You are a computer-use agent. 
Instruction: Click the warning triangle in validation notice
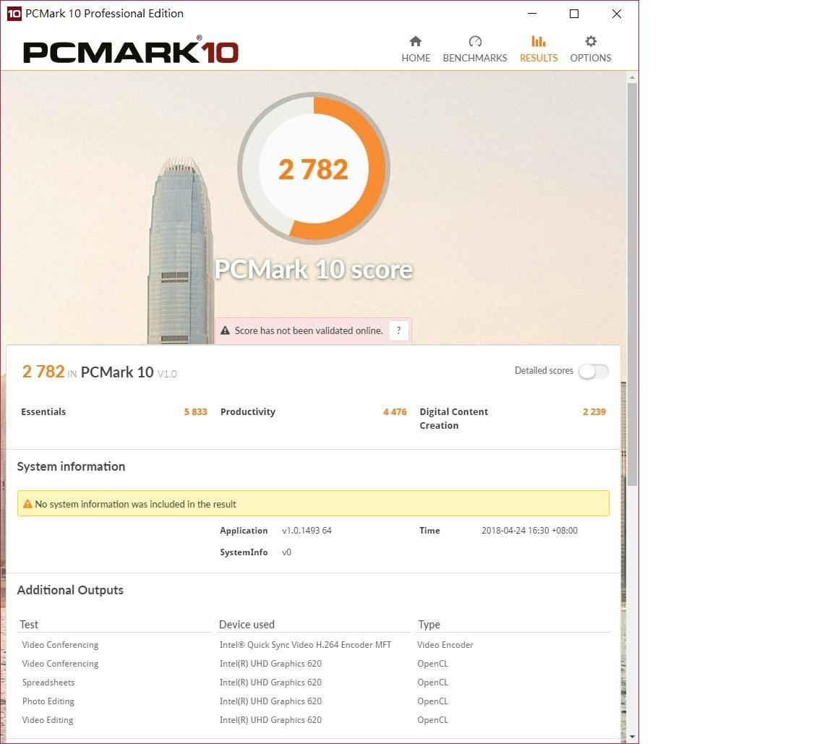coord(226,330)
